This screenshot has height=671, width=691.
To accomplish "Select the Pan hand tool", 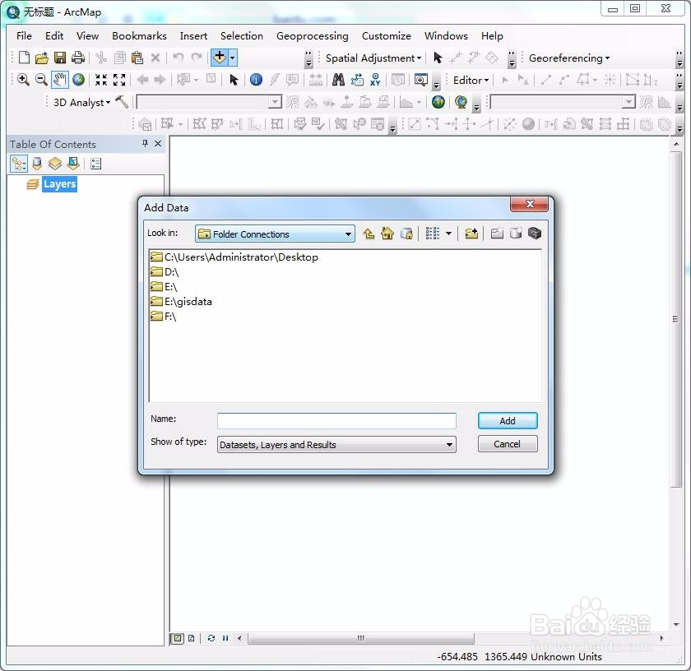I will point(60,80).
